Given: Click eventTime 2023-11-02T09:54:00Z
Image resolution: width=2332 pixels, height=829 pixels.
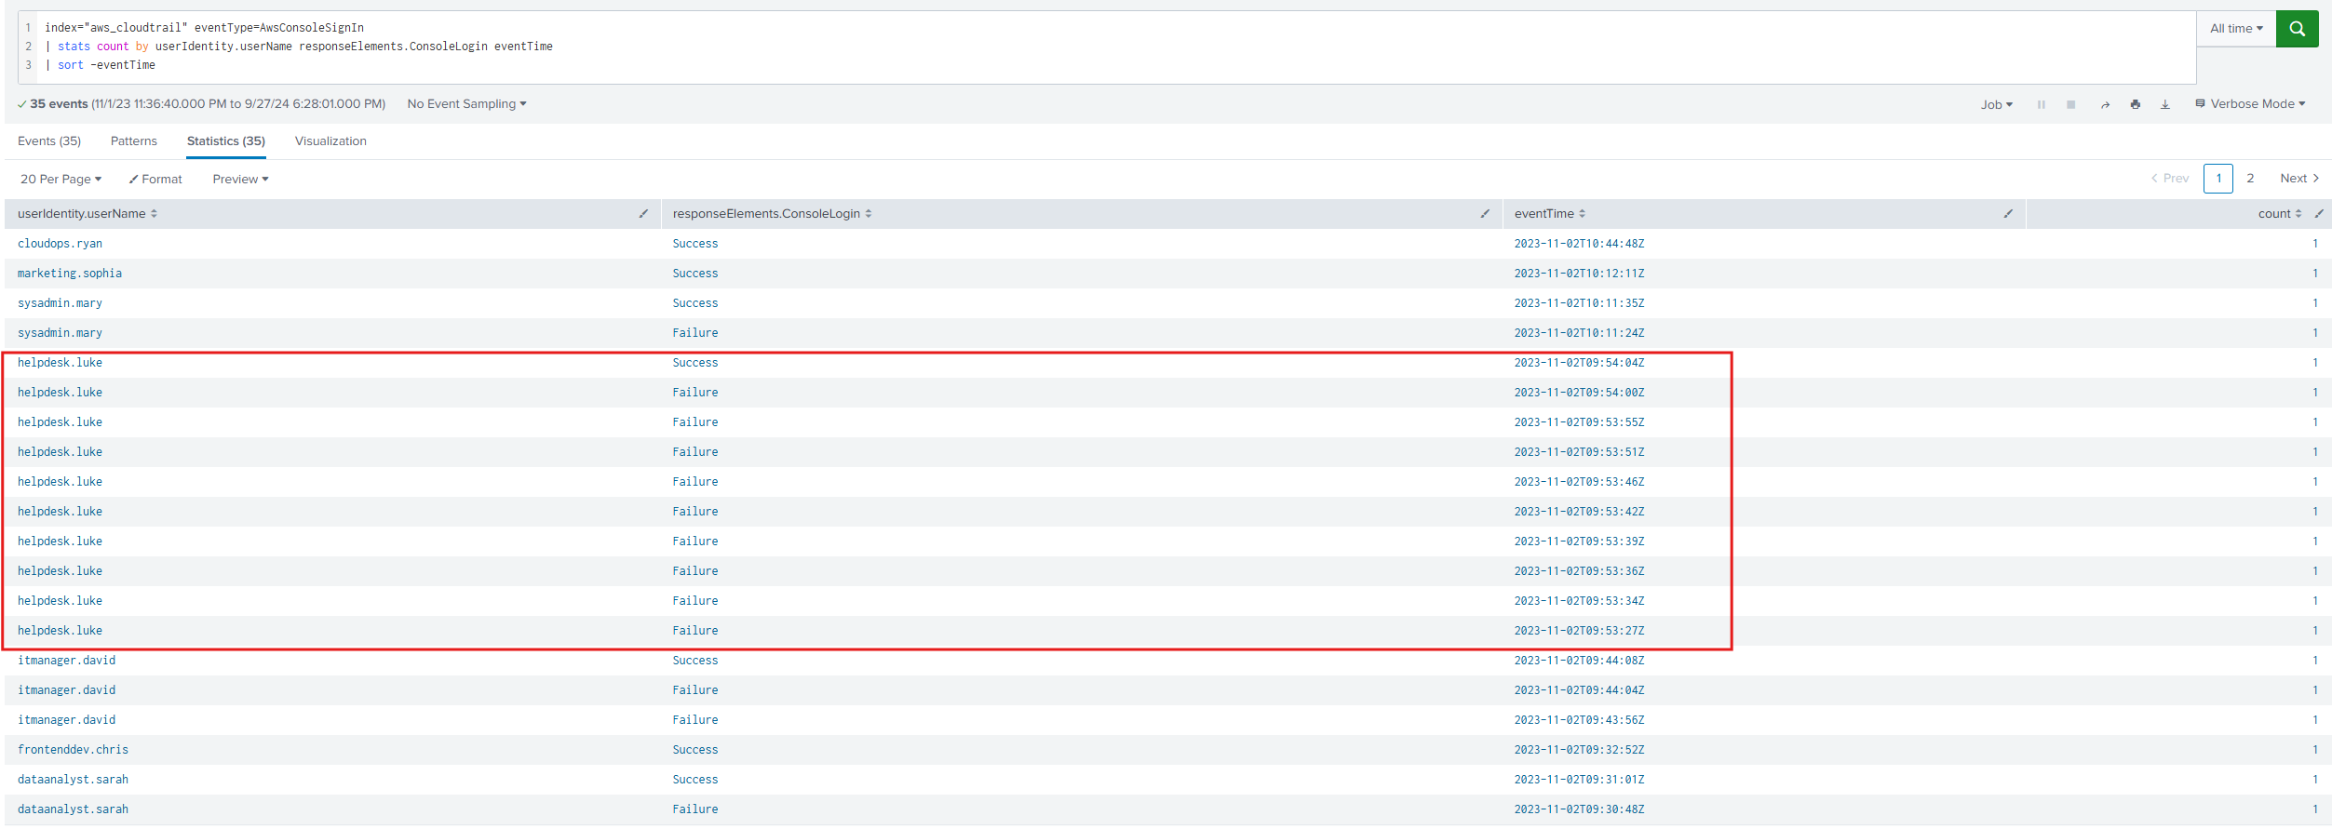Looking at the screenshot, I should pos(1579,393).
